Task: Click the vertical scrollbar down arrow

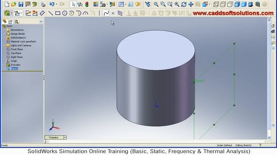Action: (x=269, y=138)
